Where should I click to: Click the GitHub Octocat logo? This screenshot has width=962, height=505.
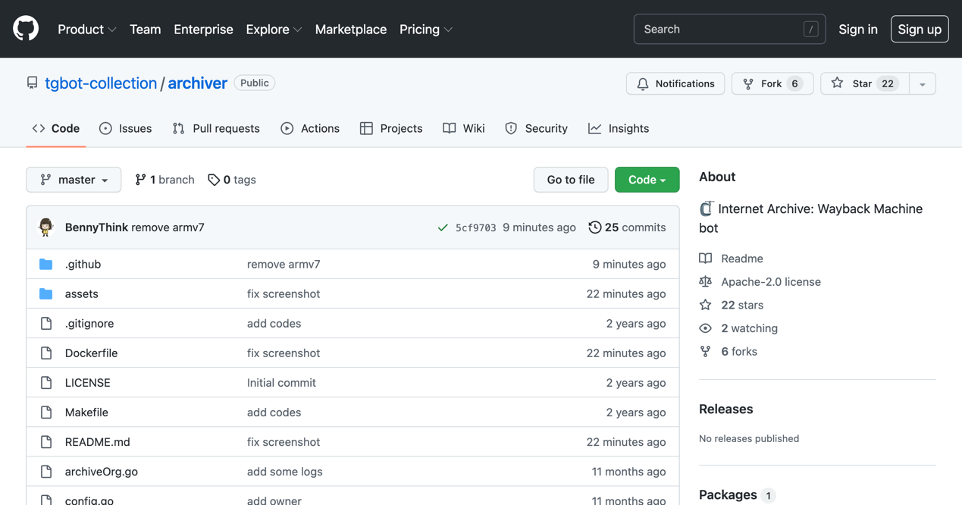pyautogui.click(x=26, y=29)
